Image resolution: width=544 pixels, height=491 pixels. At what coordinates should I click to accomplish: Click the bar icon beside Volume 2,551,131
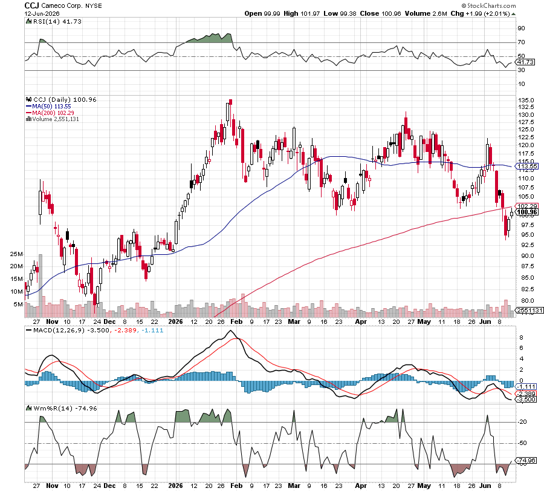pos(28,119)
